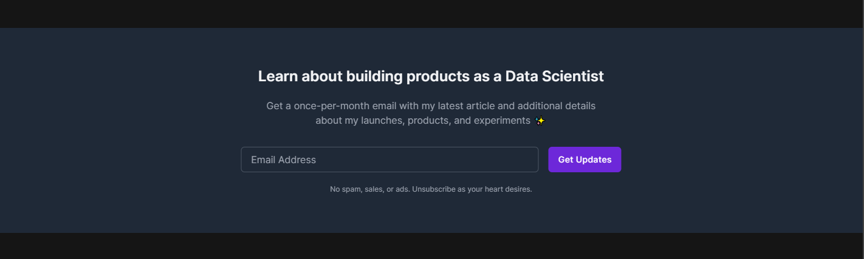Click the right end of email field

point(529,160)
